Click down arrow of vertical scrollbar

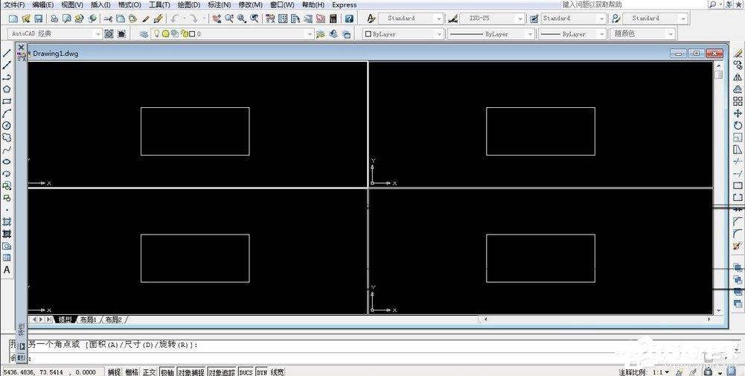point(718,310)
